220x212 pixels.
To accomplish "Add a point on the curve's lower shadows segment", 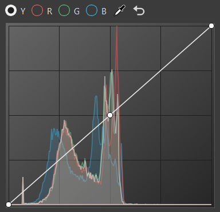I will coord(59,160).
